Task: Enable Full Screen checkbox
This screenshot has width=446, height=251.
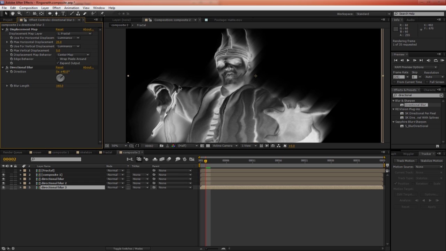Action: pyautogui.click(x=427, y=82)
